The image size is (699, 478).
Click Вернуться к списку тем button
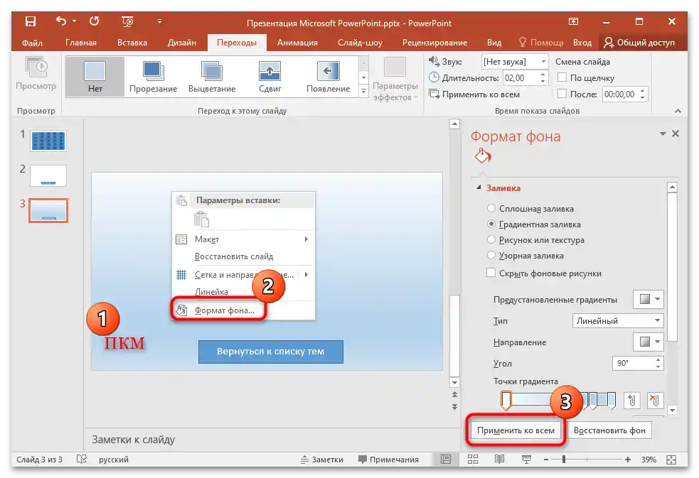pos(271,352)
